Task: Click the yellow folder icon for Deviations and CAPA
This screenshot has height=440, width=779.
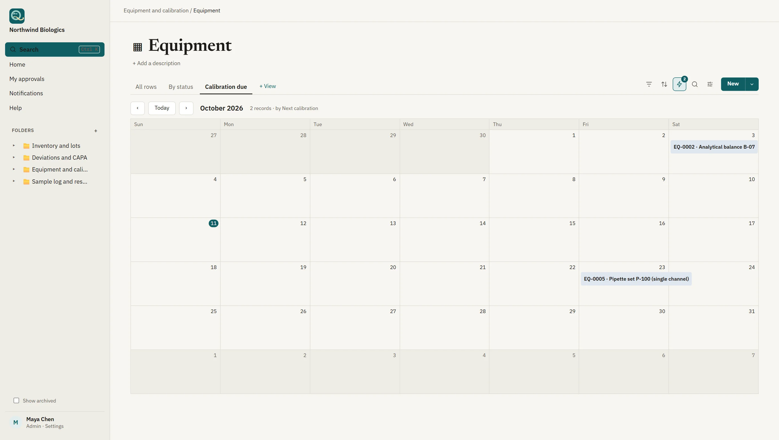Action: point(26,158)
